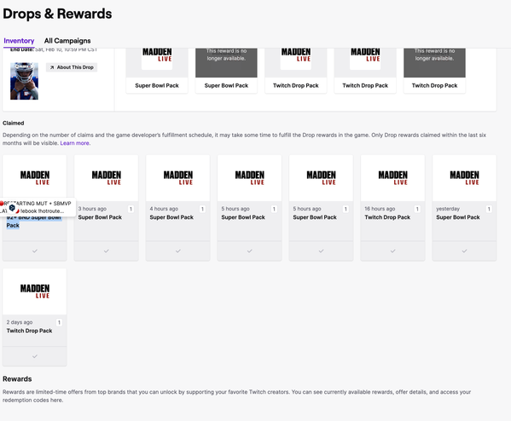Select the unavailable Twitch Drop Pack reward card
Viewport: 511px width, 421px height.
(434, 71)
